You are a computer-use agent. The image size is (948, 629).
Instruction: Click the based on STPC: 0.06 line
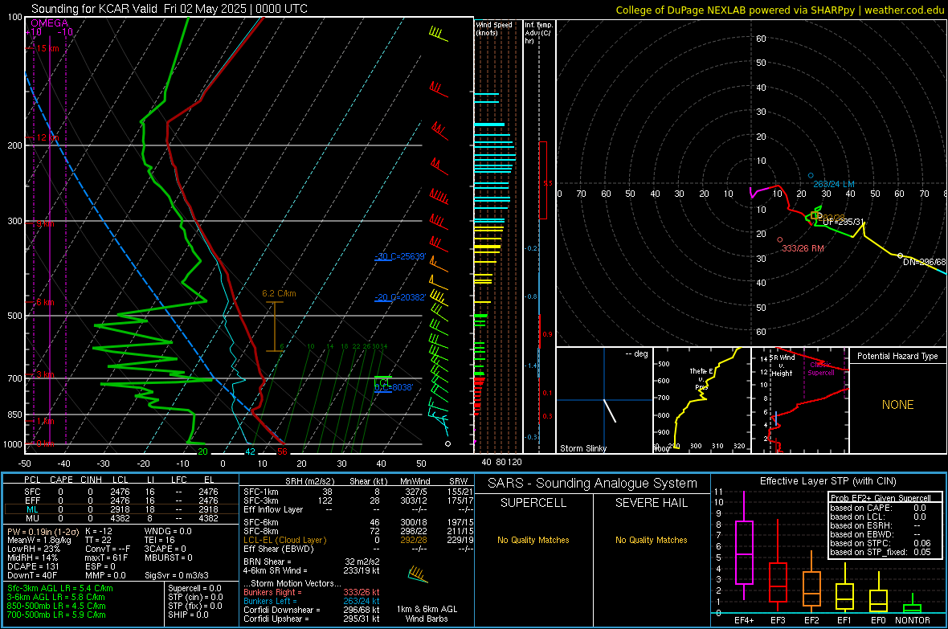881,543
